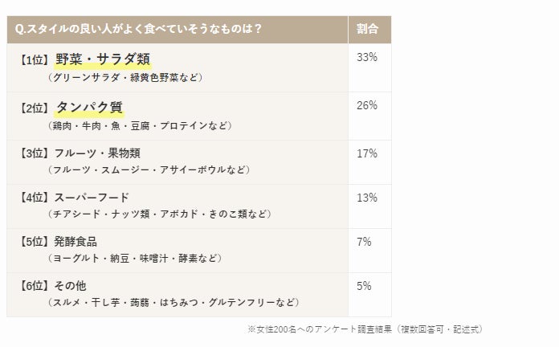Click the 7% value

click(x=364, y=242)
